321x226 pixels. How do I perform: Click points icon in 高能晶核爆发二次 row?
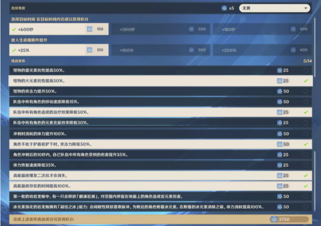pyautogui.click(x=280, y=176)
